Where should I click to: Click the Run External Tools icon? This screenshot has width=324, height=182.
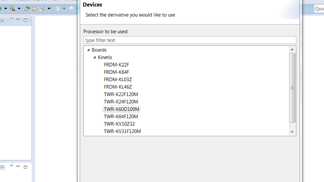pyautogui.click(x=12, y=8)
